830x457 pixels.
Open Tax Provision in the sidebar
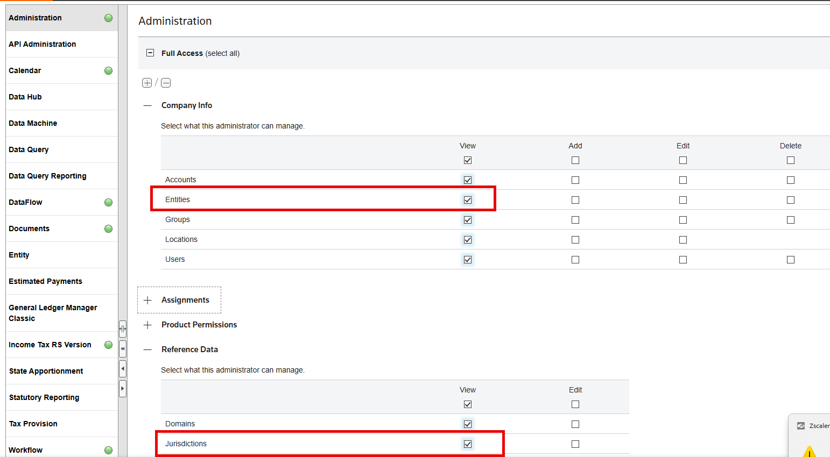33,424
